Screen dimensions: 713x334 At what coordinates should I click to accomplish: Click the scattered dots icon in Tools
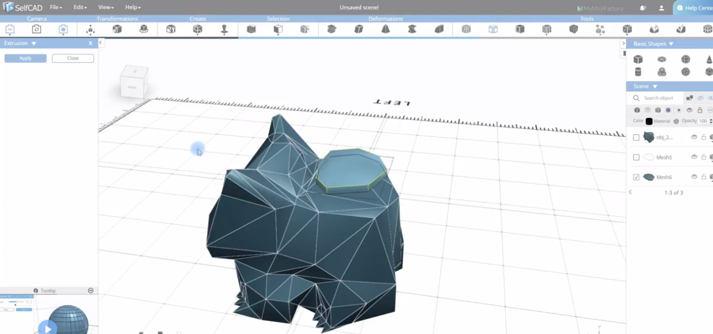600,29
